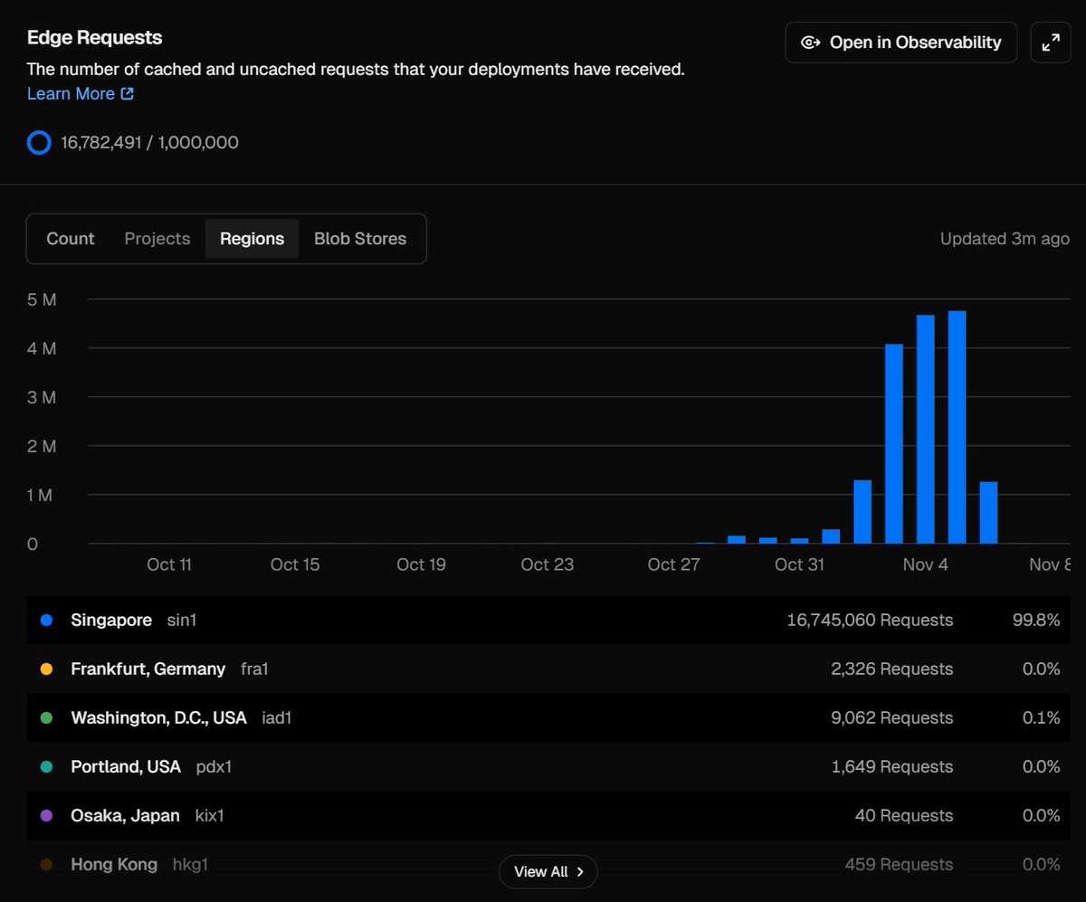Click the expand fullscreen arrows icon
This screenshot has width=1086, height=902.
pos(1051,43)
